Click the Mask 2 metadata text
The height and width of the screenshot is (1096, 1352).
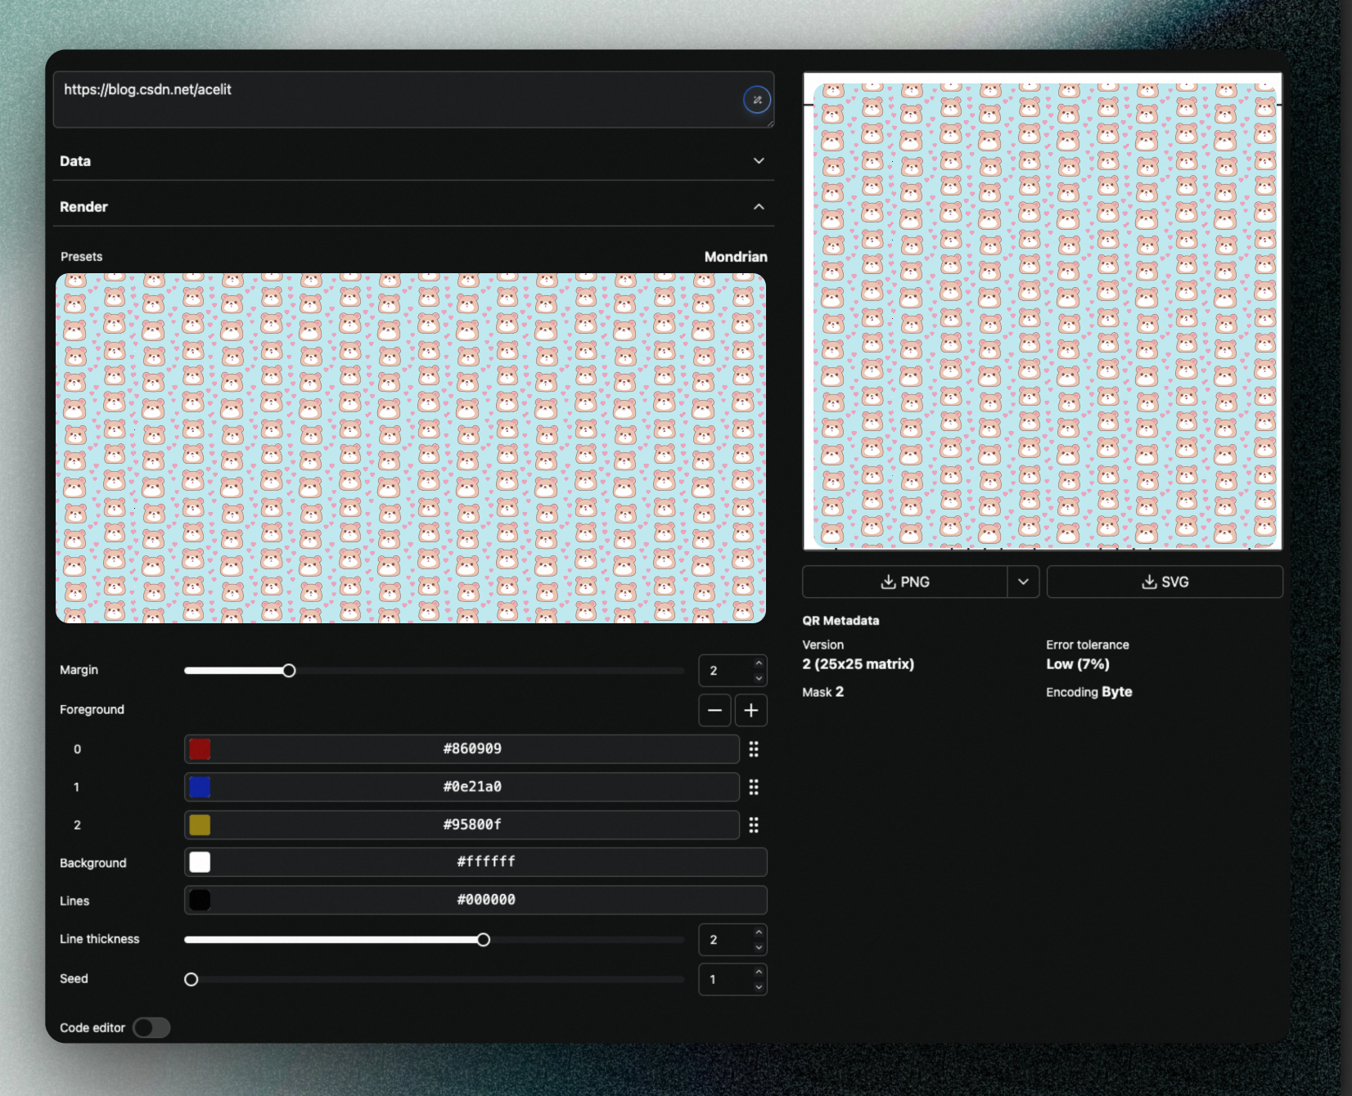pos(822,692)
